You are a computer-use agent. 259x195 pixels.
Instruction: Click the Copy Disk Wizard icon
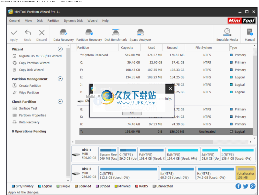[15, 70]
